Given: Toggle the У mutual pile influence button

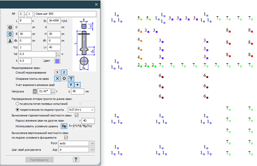Looking at the screenshot, I should pyautogui.click(x=71, y=85).
